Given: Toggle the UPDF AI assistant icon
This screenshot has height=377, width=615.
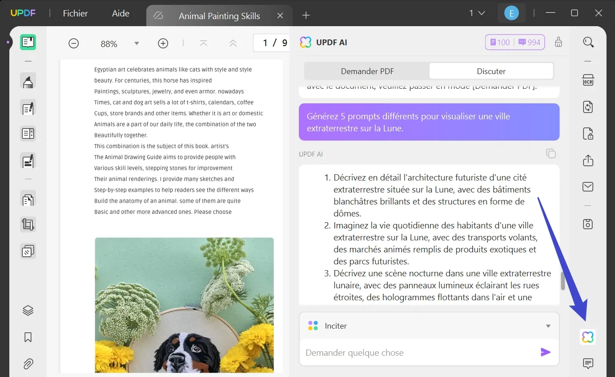Looking at the screenshot, I should click(x=588, y=337).
